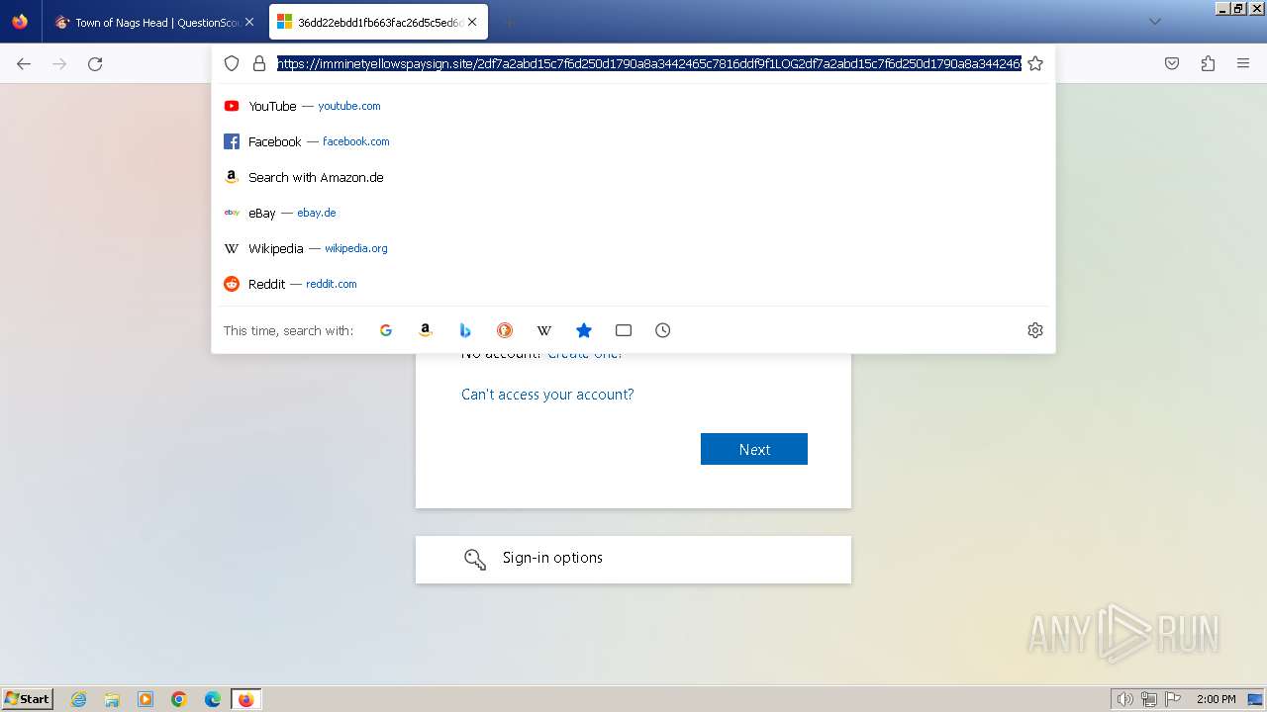Click the Firefox View icon in tab bar
The width and height of the screenshot is (1267, 712).
(x=20, y=22)
